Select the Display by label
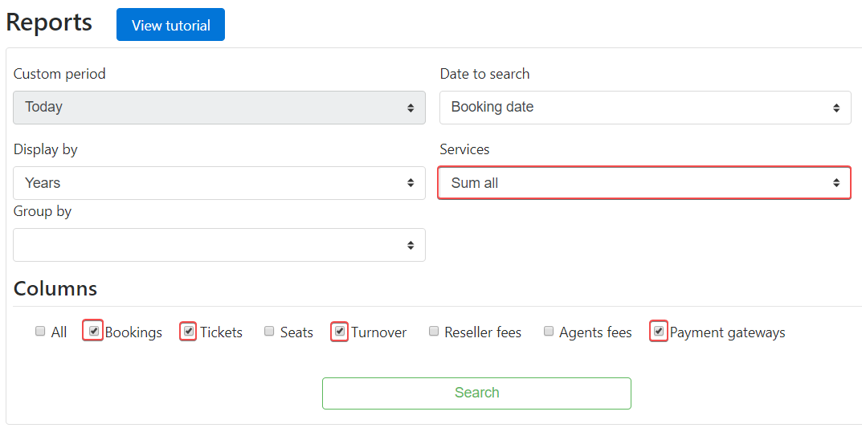Viewport: 862px width, 432px height. 46,149
